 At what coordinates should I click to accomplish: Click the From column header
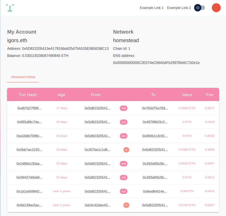click(x=96, y=95)
